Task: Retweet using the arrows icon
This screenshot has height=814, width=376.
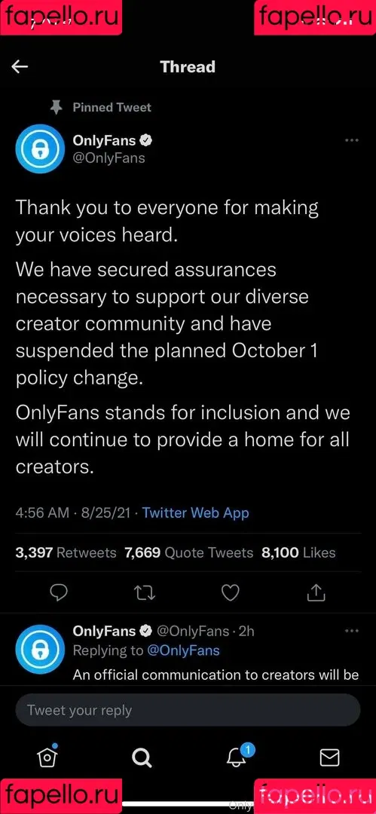Action: (x=142, y=593)
